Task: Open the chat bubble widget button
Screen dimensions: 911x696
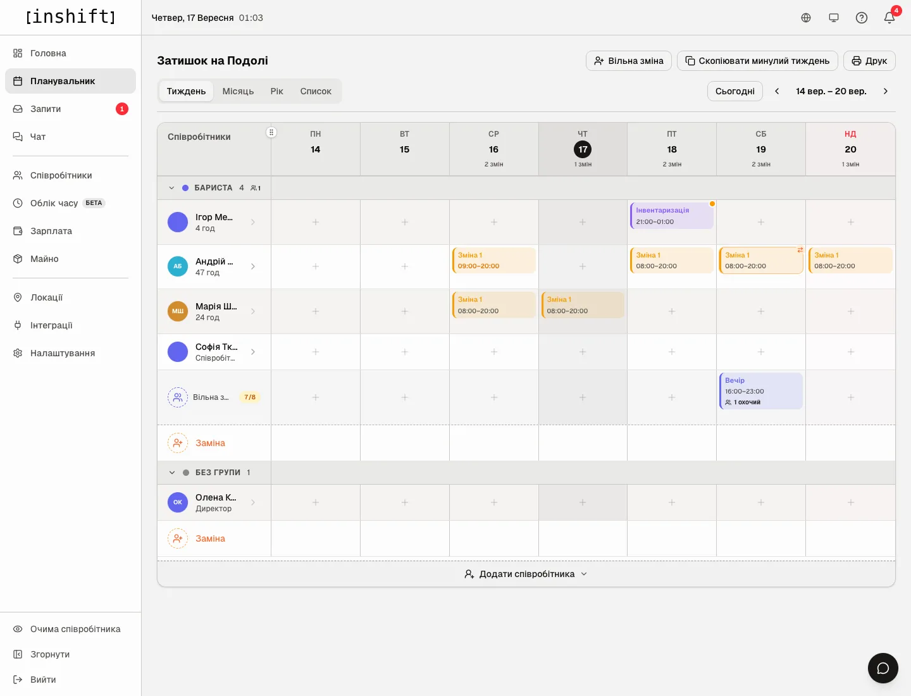Action: [883, 668]
